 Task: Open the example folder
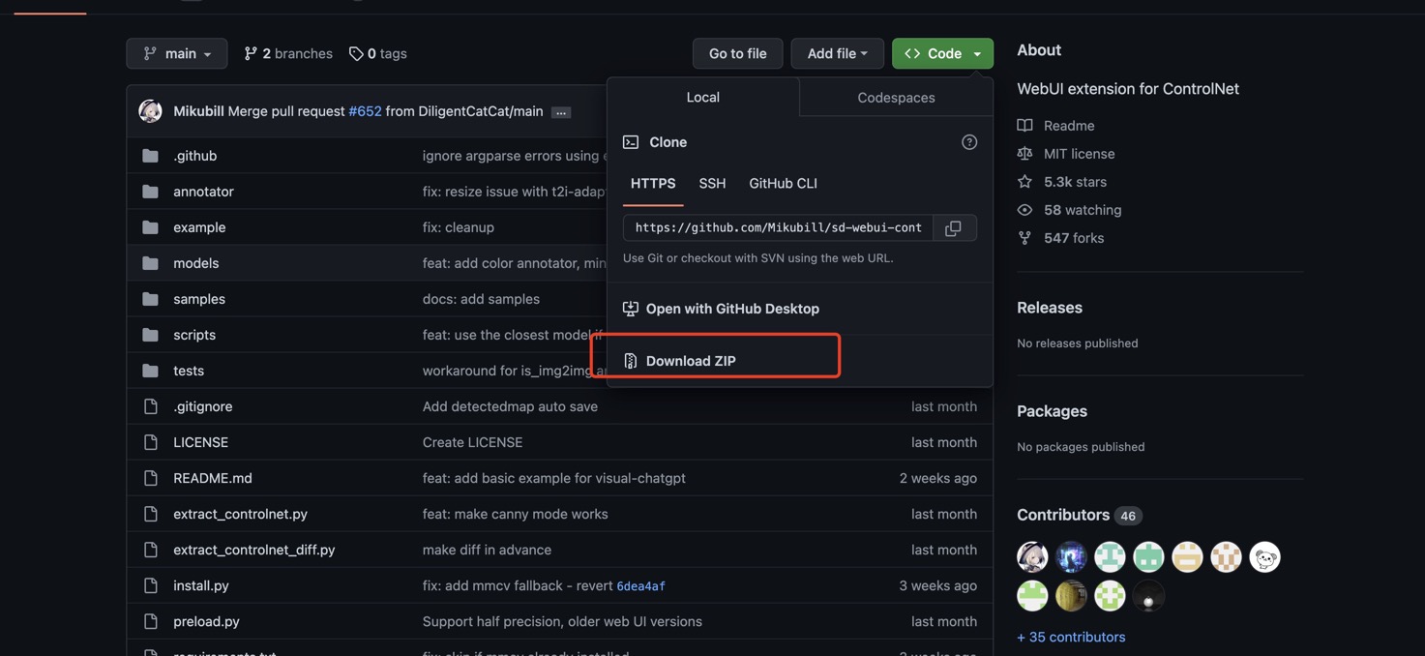click(x=199, y=227)
